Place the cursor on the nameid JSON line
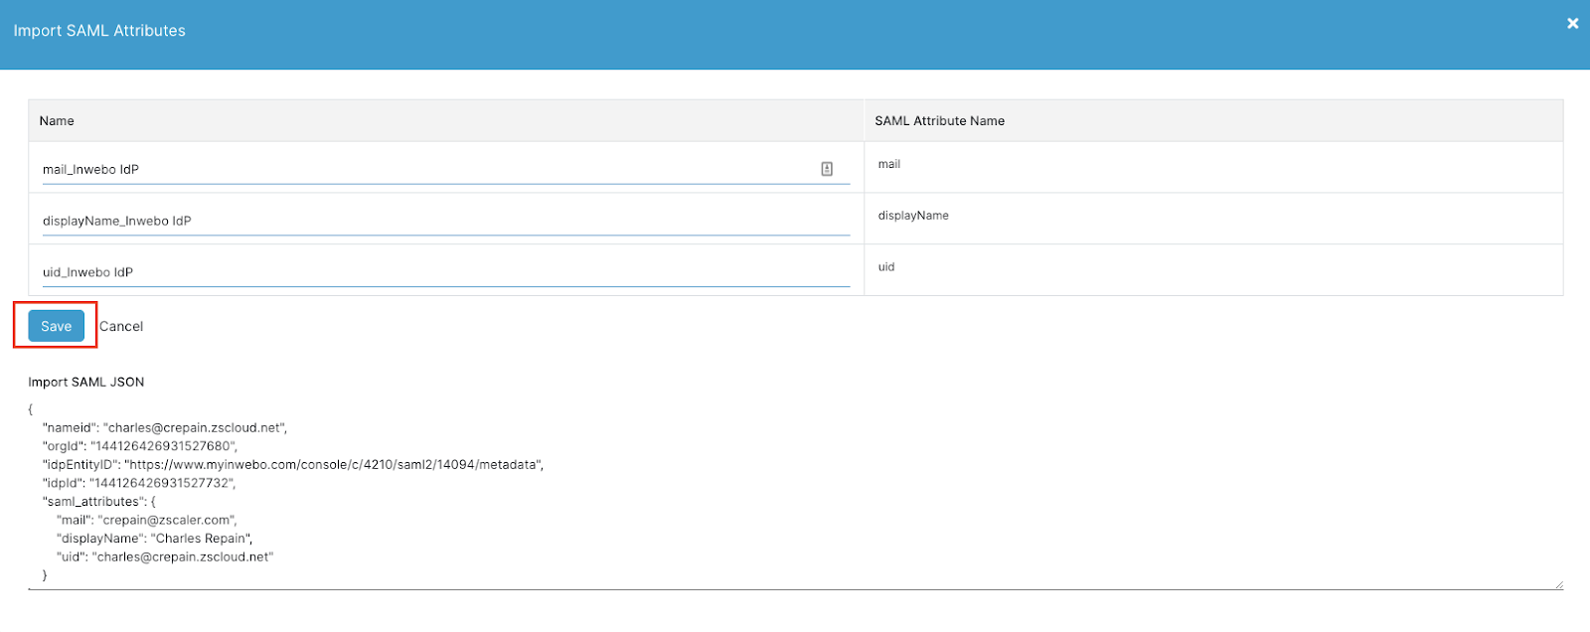 165,428
